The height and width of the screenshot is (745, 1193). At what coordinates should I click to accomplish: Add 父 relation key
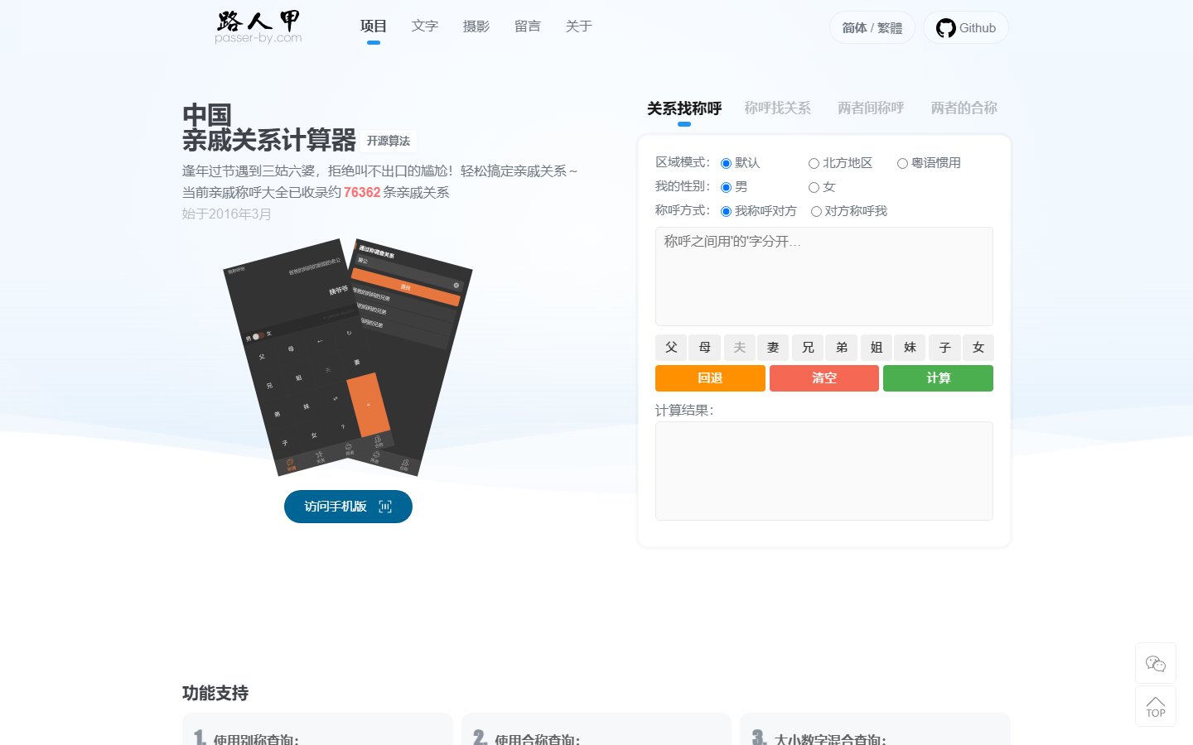671,348
